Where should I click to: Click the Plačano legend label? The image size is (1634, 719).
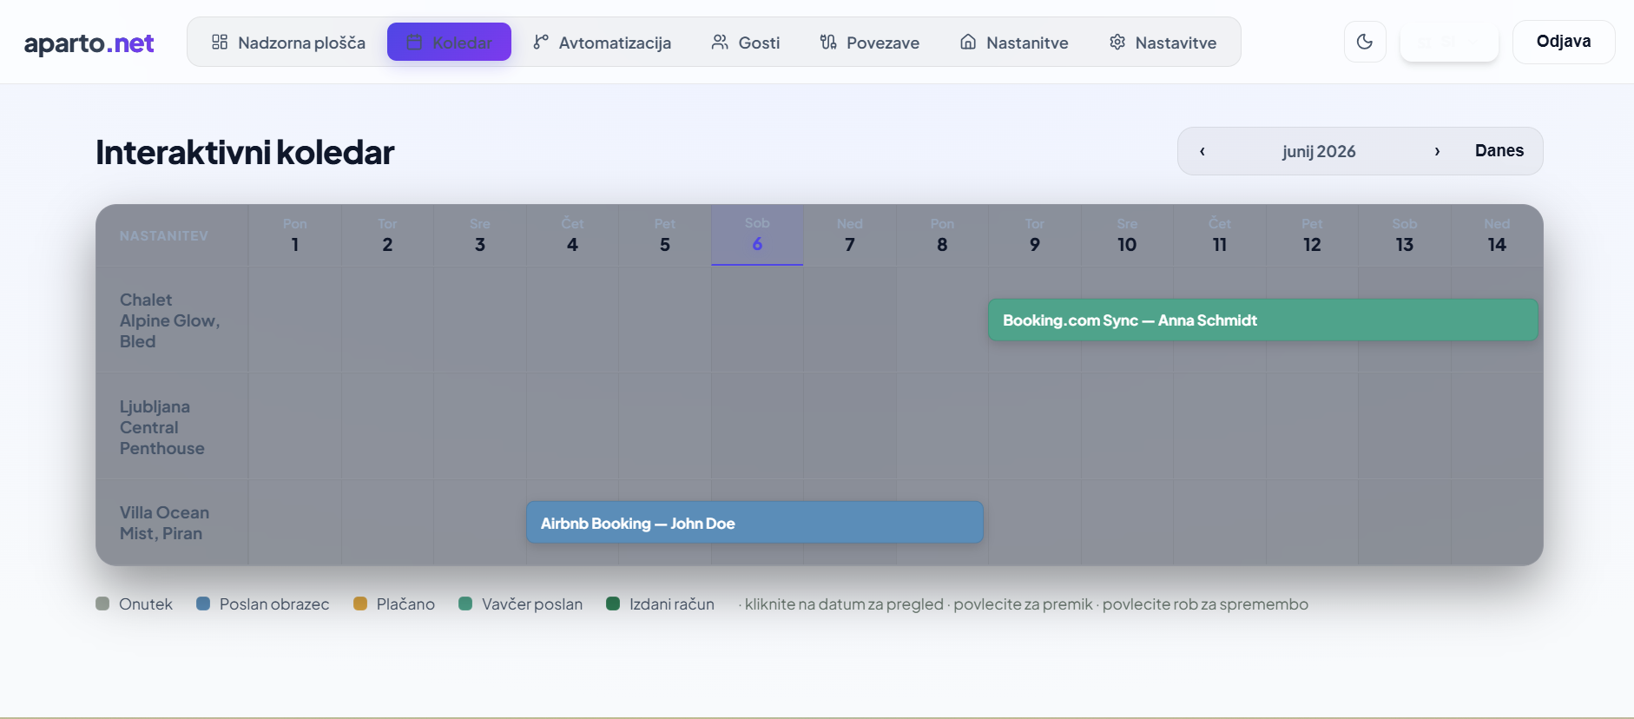click(405, 604)
